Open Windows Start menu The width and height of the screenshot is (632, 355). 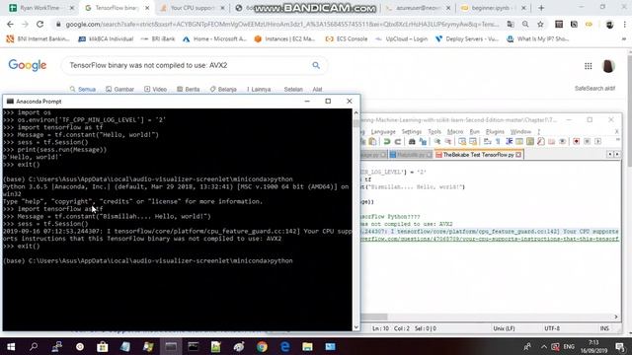point(11,346)
